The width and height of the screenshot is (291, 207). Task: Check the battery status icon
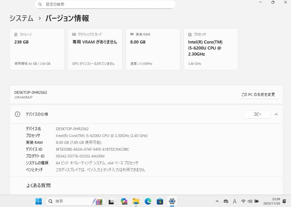pos(257,201)
